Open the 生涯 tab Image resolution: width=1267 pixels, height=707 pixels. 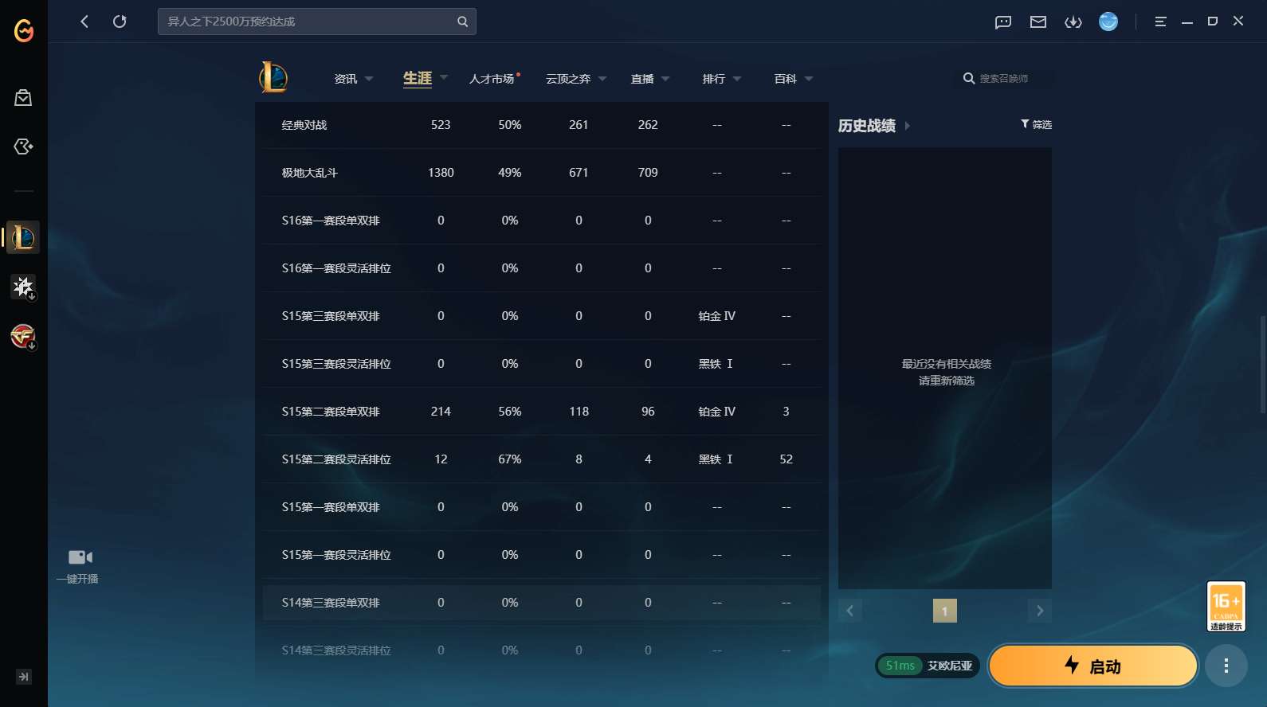[x=418, y=78]
